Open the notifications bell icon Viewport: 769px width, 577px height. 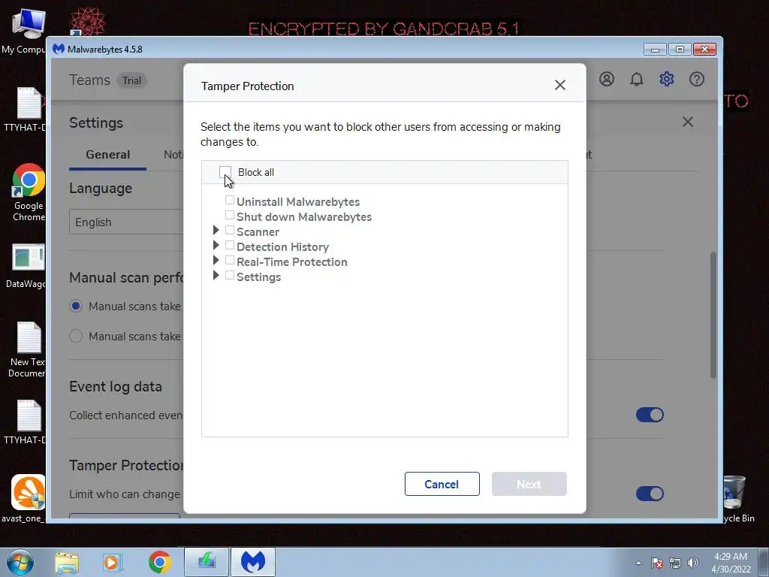(x=637, y=79)
